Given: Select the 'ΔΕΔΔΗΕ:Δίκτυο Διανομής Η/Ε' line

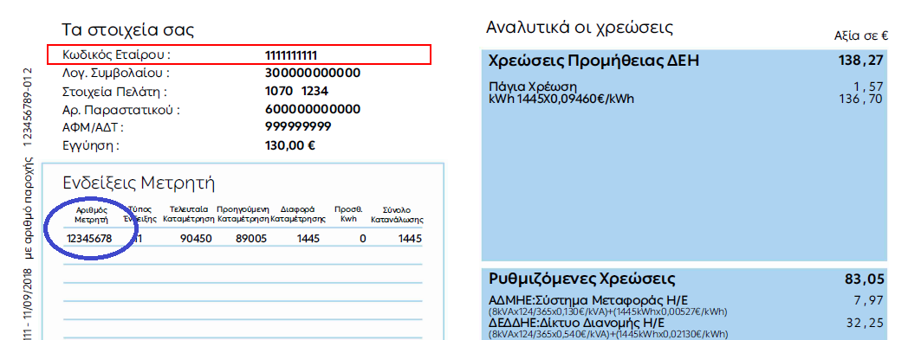Looking at the screenshot, I should pyautogui.click(x=576, y=324).
